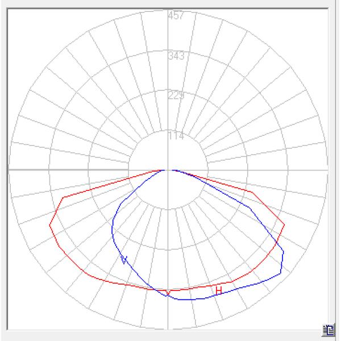Click the red H curve label
This screenshot has height=341, width=341.
(218, 290)
